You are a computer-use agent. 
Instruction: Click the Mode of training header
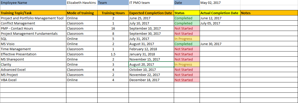click(82, 13)
